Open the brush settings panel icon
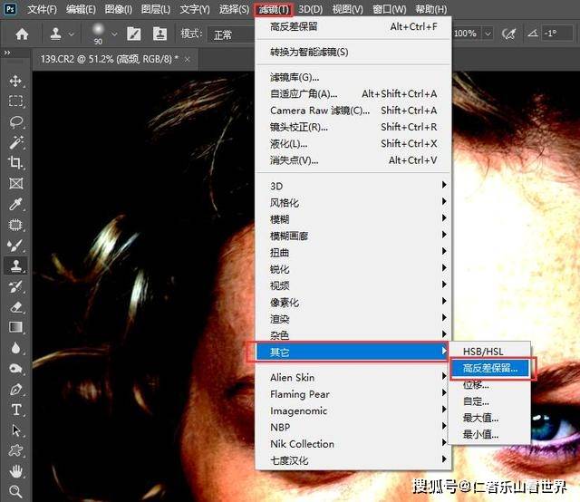Image resolution: width=580 pixels, height=502 pixels. click(x=134, y=34)
